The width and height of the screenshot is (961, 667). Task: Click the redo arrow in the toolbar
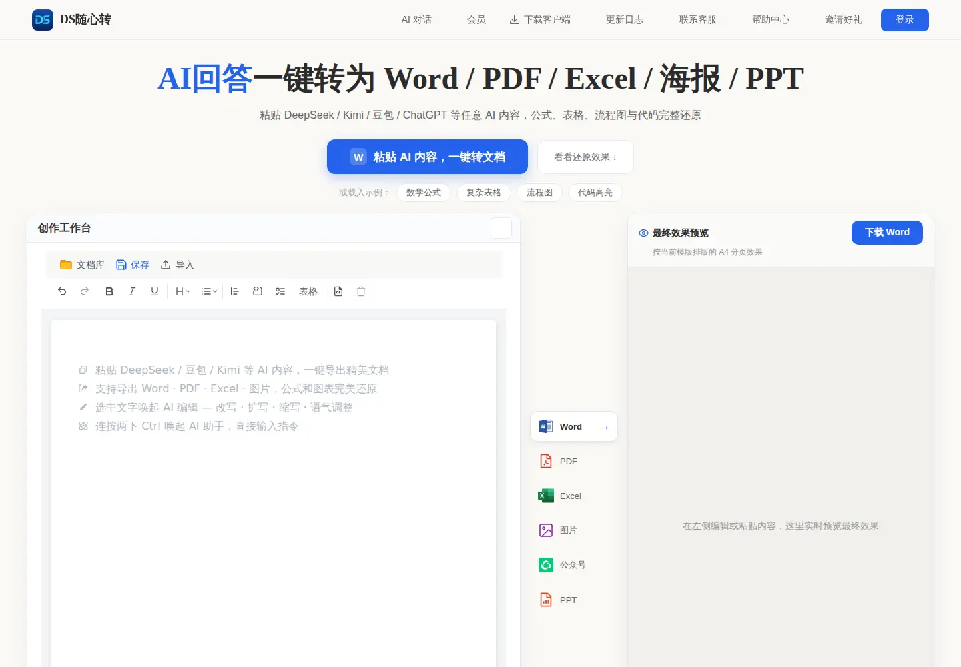coord(85,291)
